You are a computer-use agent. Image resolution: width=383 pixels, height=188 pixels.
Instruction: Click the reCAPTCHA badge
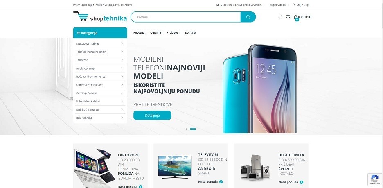pos(375,179)
